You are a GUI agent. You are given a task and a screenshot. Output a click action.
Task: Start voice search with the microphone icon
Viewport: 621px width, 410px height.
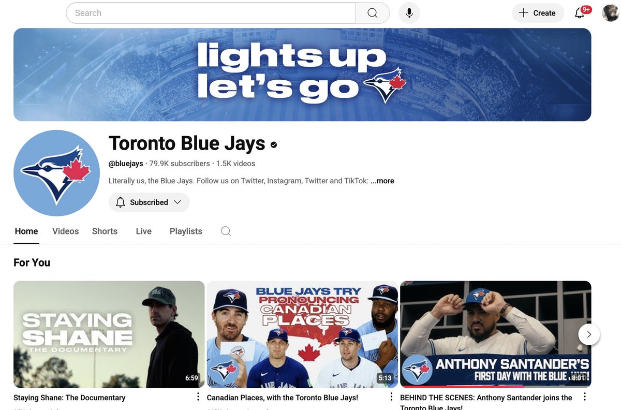(409, 13)
